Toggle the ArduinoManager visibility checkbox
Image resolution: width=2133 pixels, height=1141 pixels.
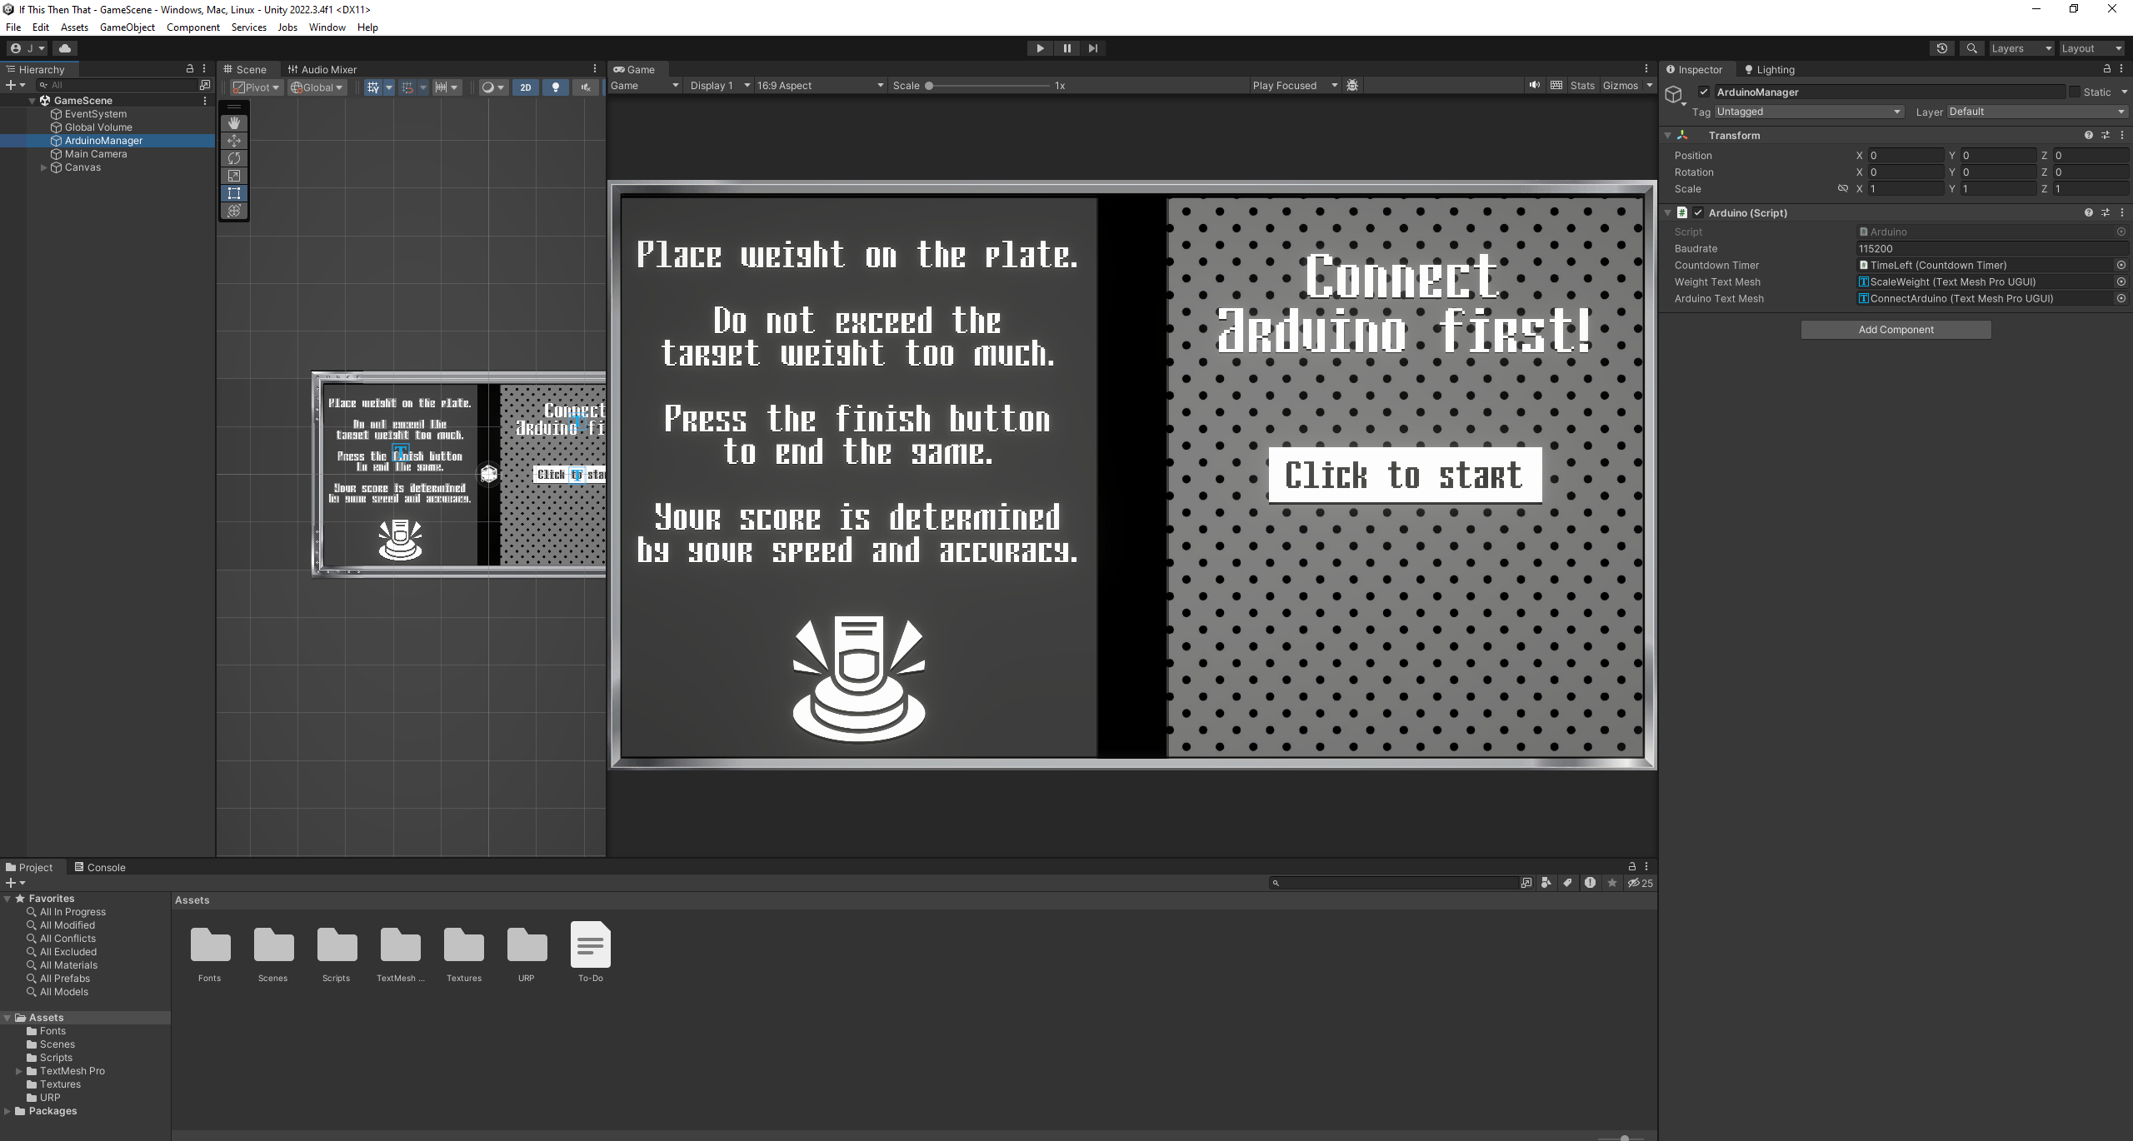coord(1703,90)
